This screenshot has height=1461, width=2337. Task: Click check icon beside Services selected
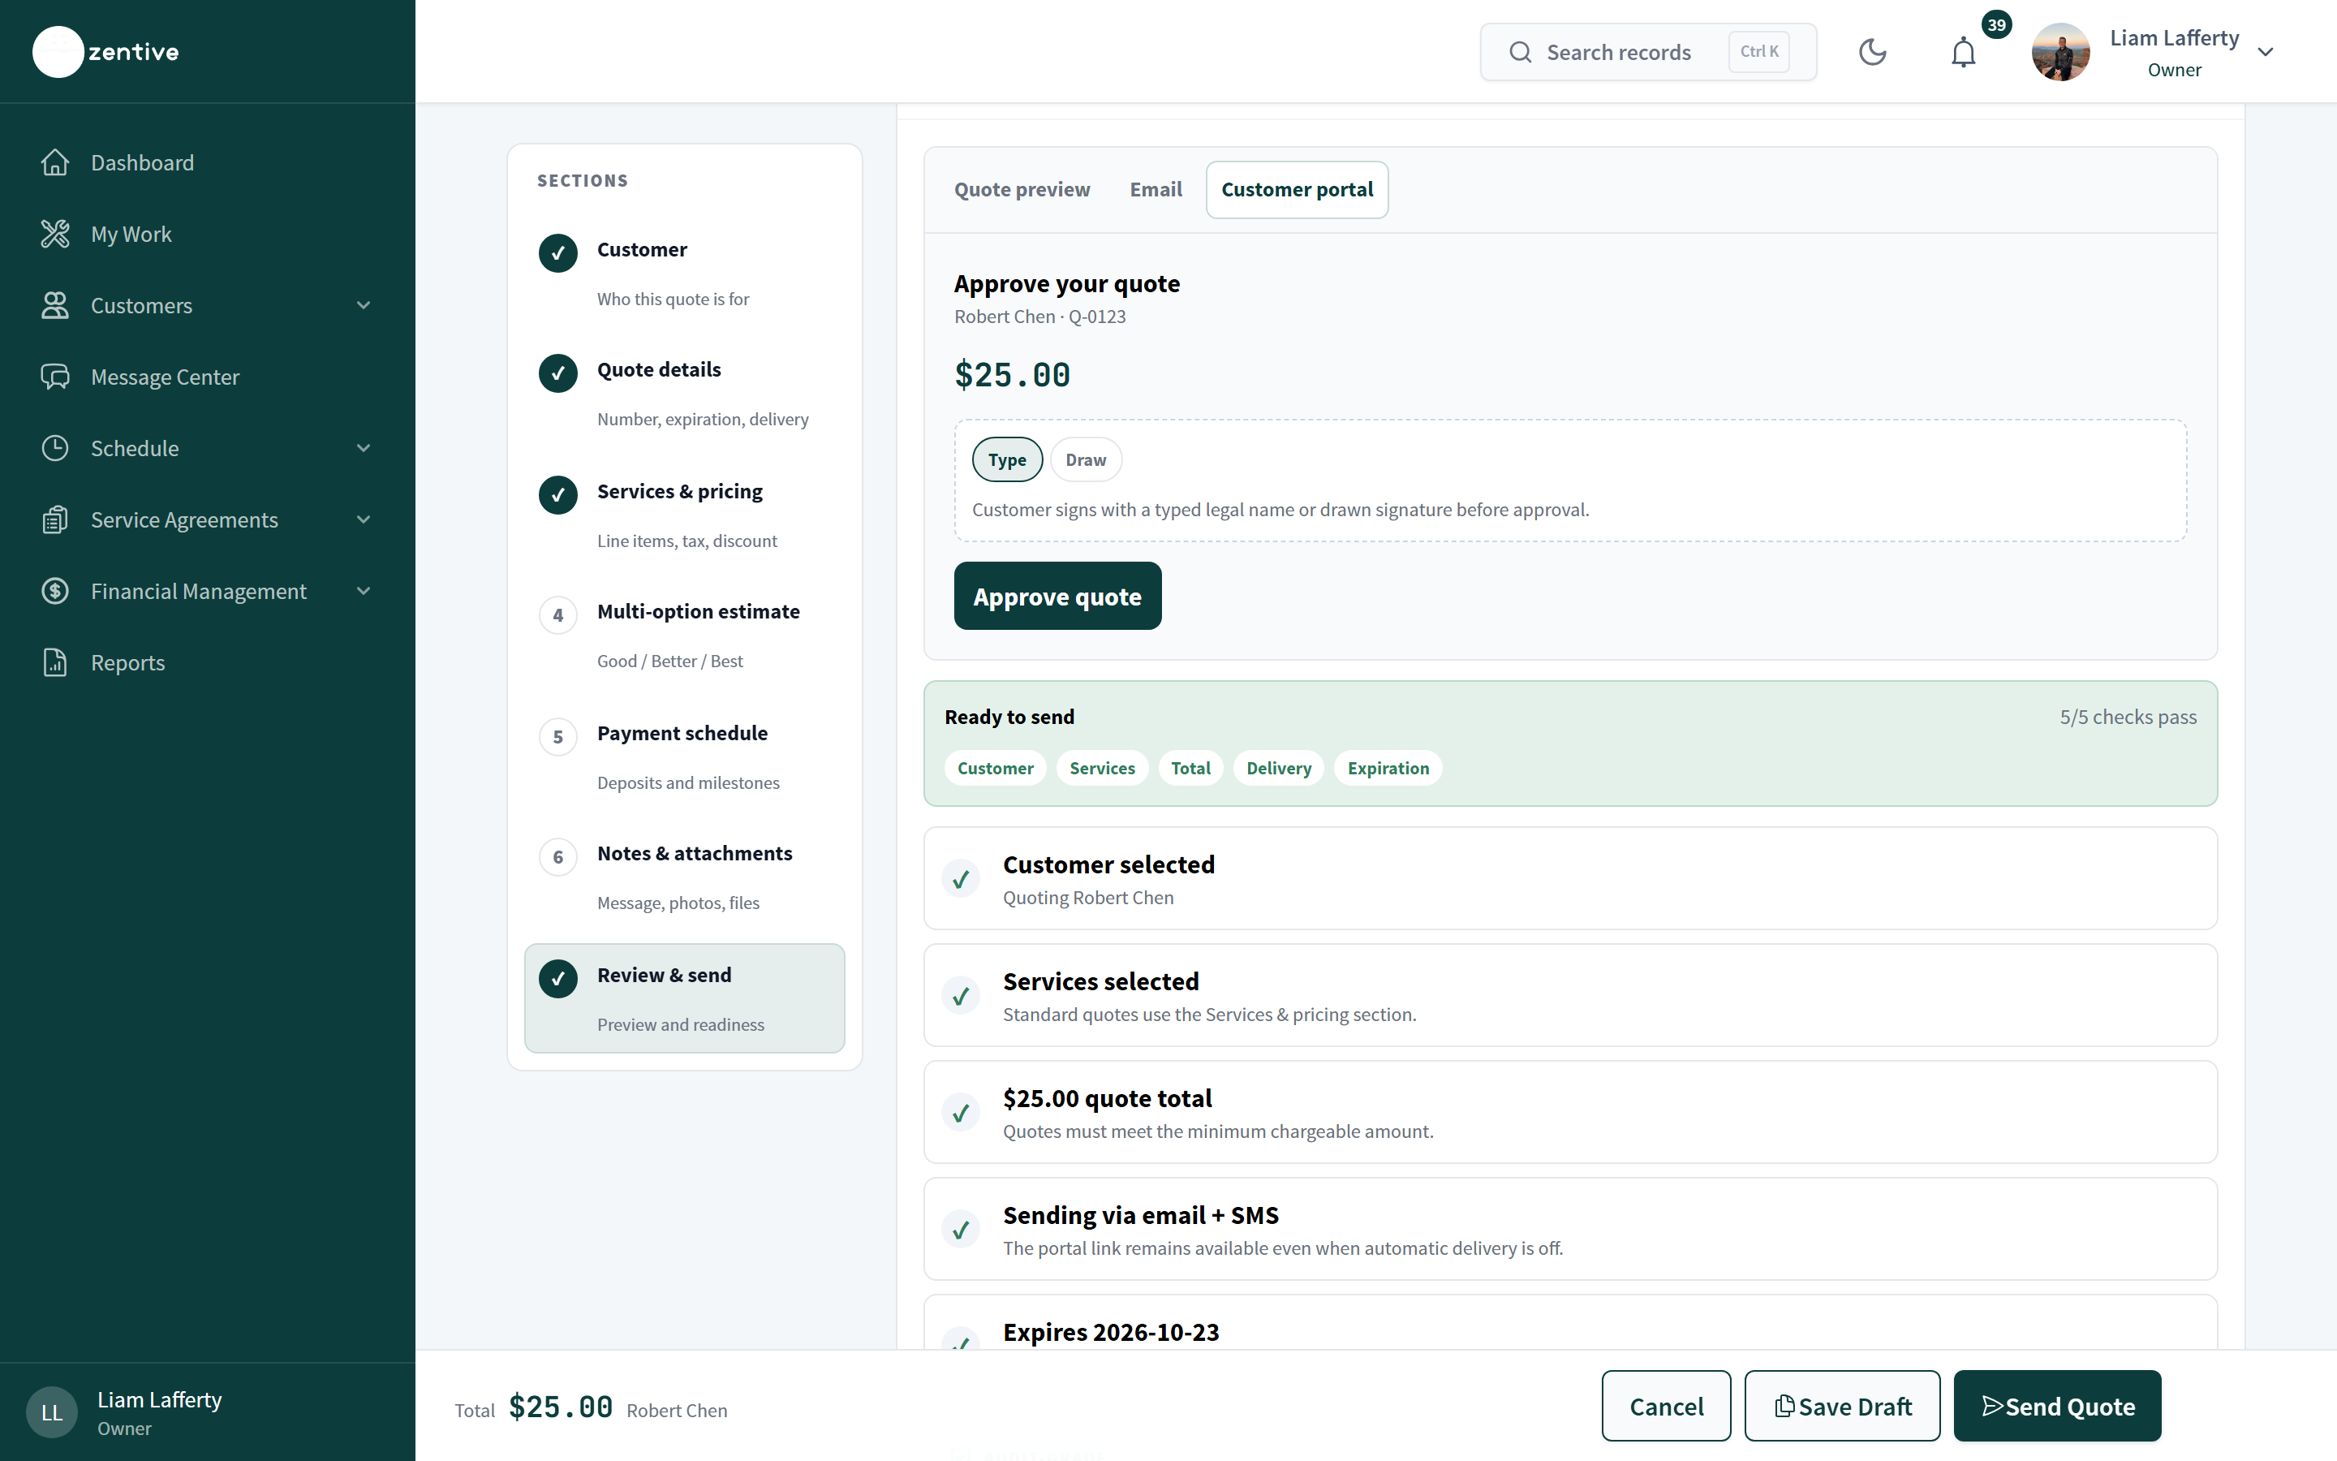[x=961, y=996]
